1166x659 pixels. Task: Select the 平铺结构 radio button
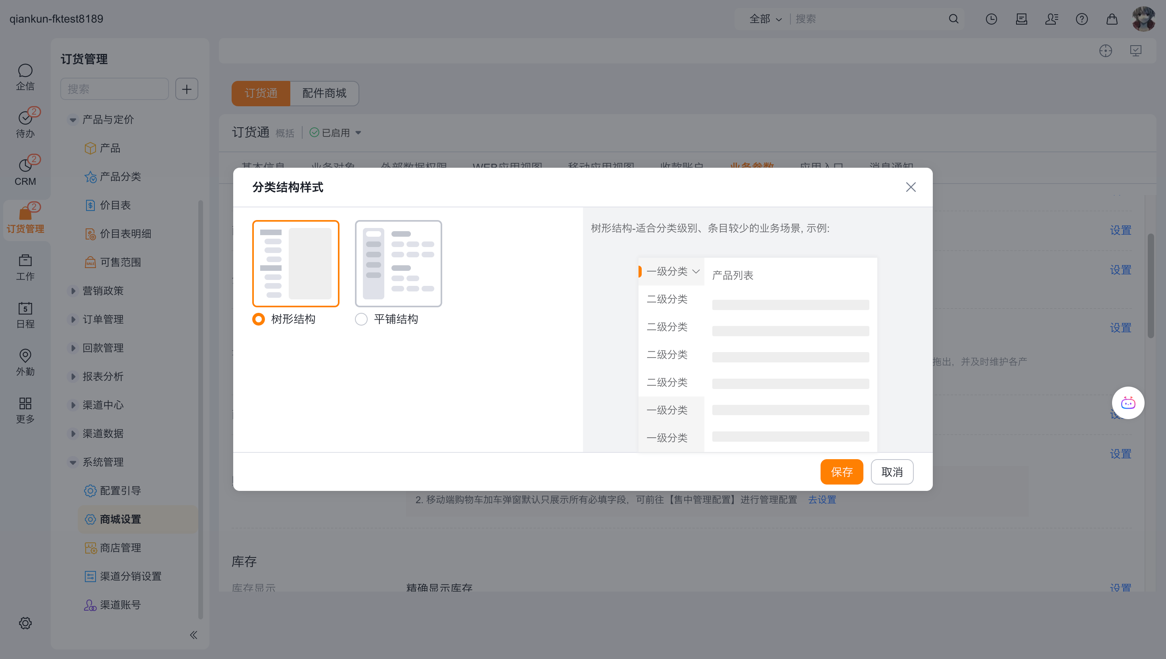click(361, 319)
